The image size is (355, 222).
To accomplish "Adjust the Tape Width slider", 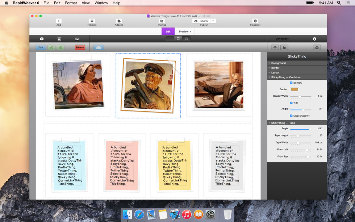I will [x=301, y=143].
